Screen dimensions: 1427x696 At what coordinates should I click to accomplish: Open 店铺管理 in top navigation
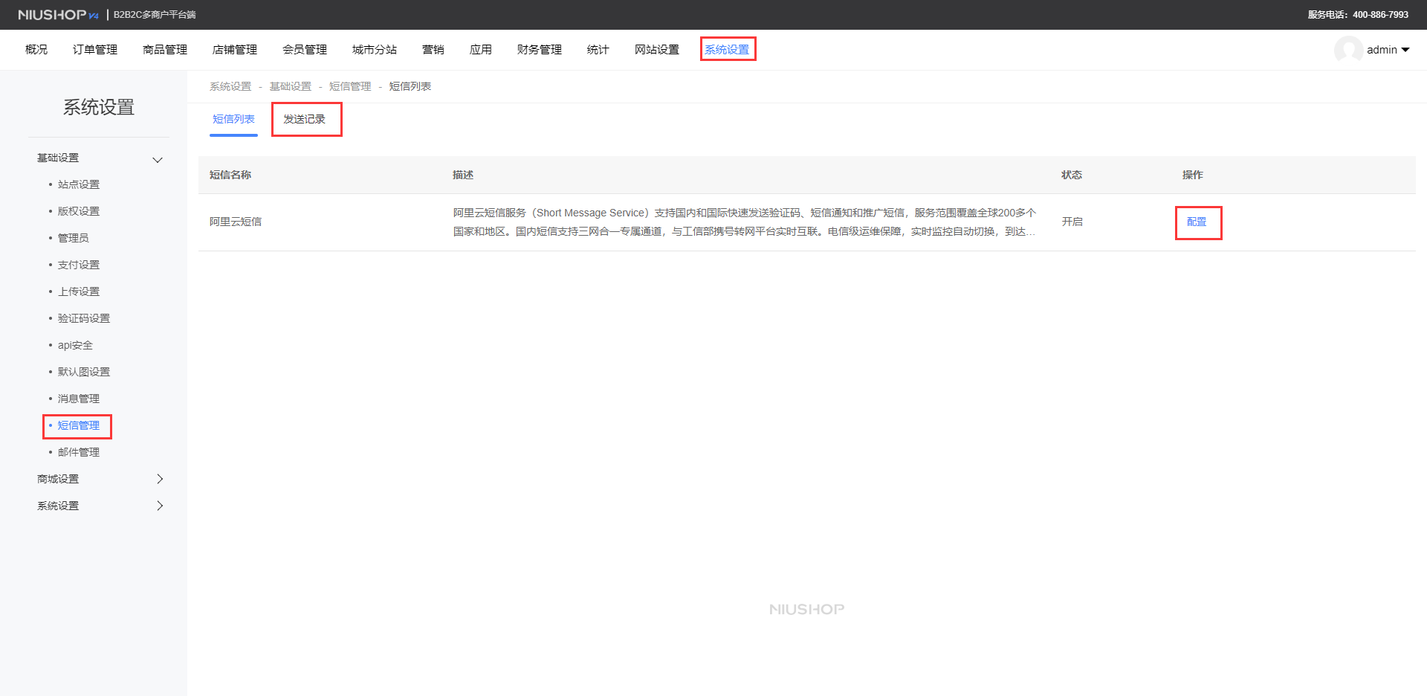[x=235, y=50]
